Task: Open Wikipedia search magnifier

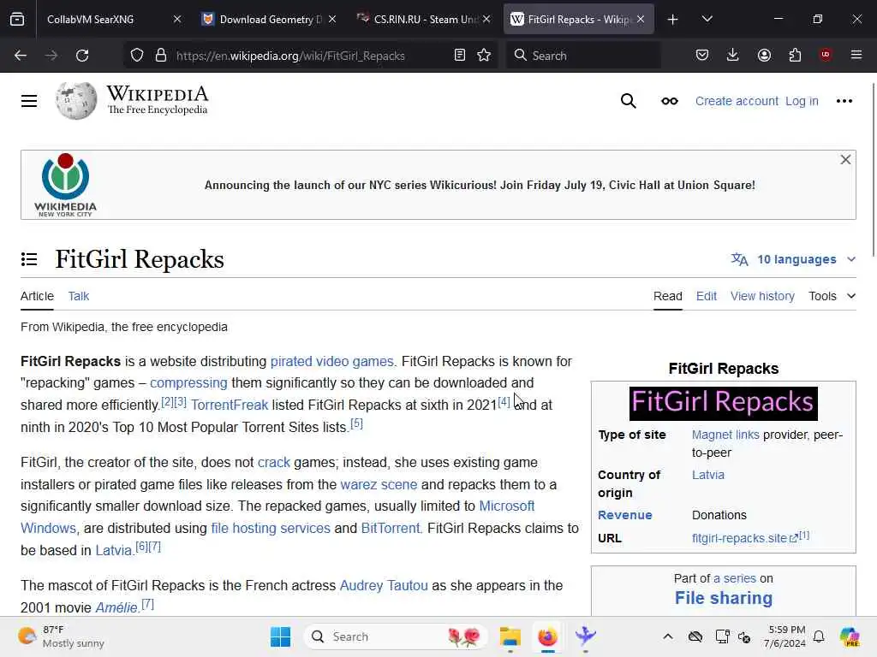Action: point(628,101)
